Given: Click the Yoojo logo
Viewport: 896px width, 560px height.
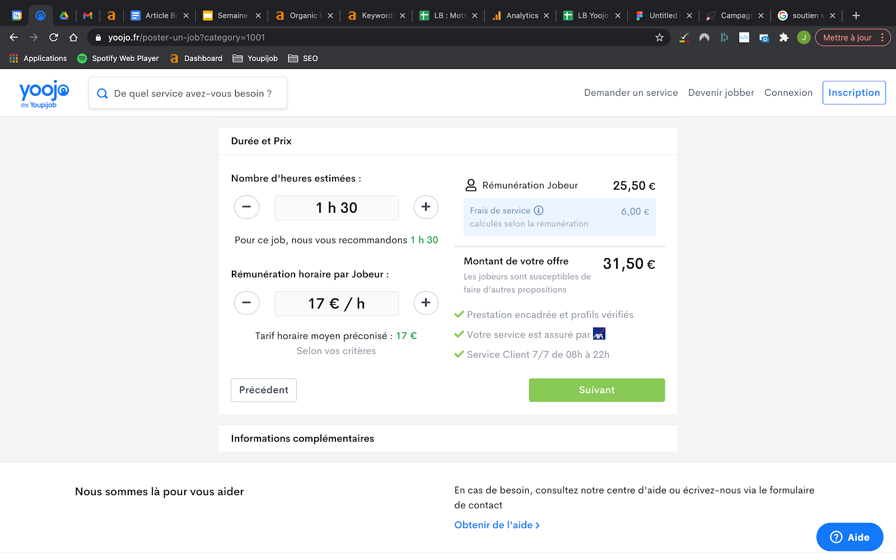Looking at the screenshot, I should coord(44,94).
